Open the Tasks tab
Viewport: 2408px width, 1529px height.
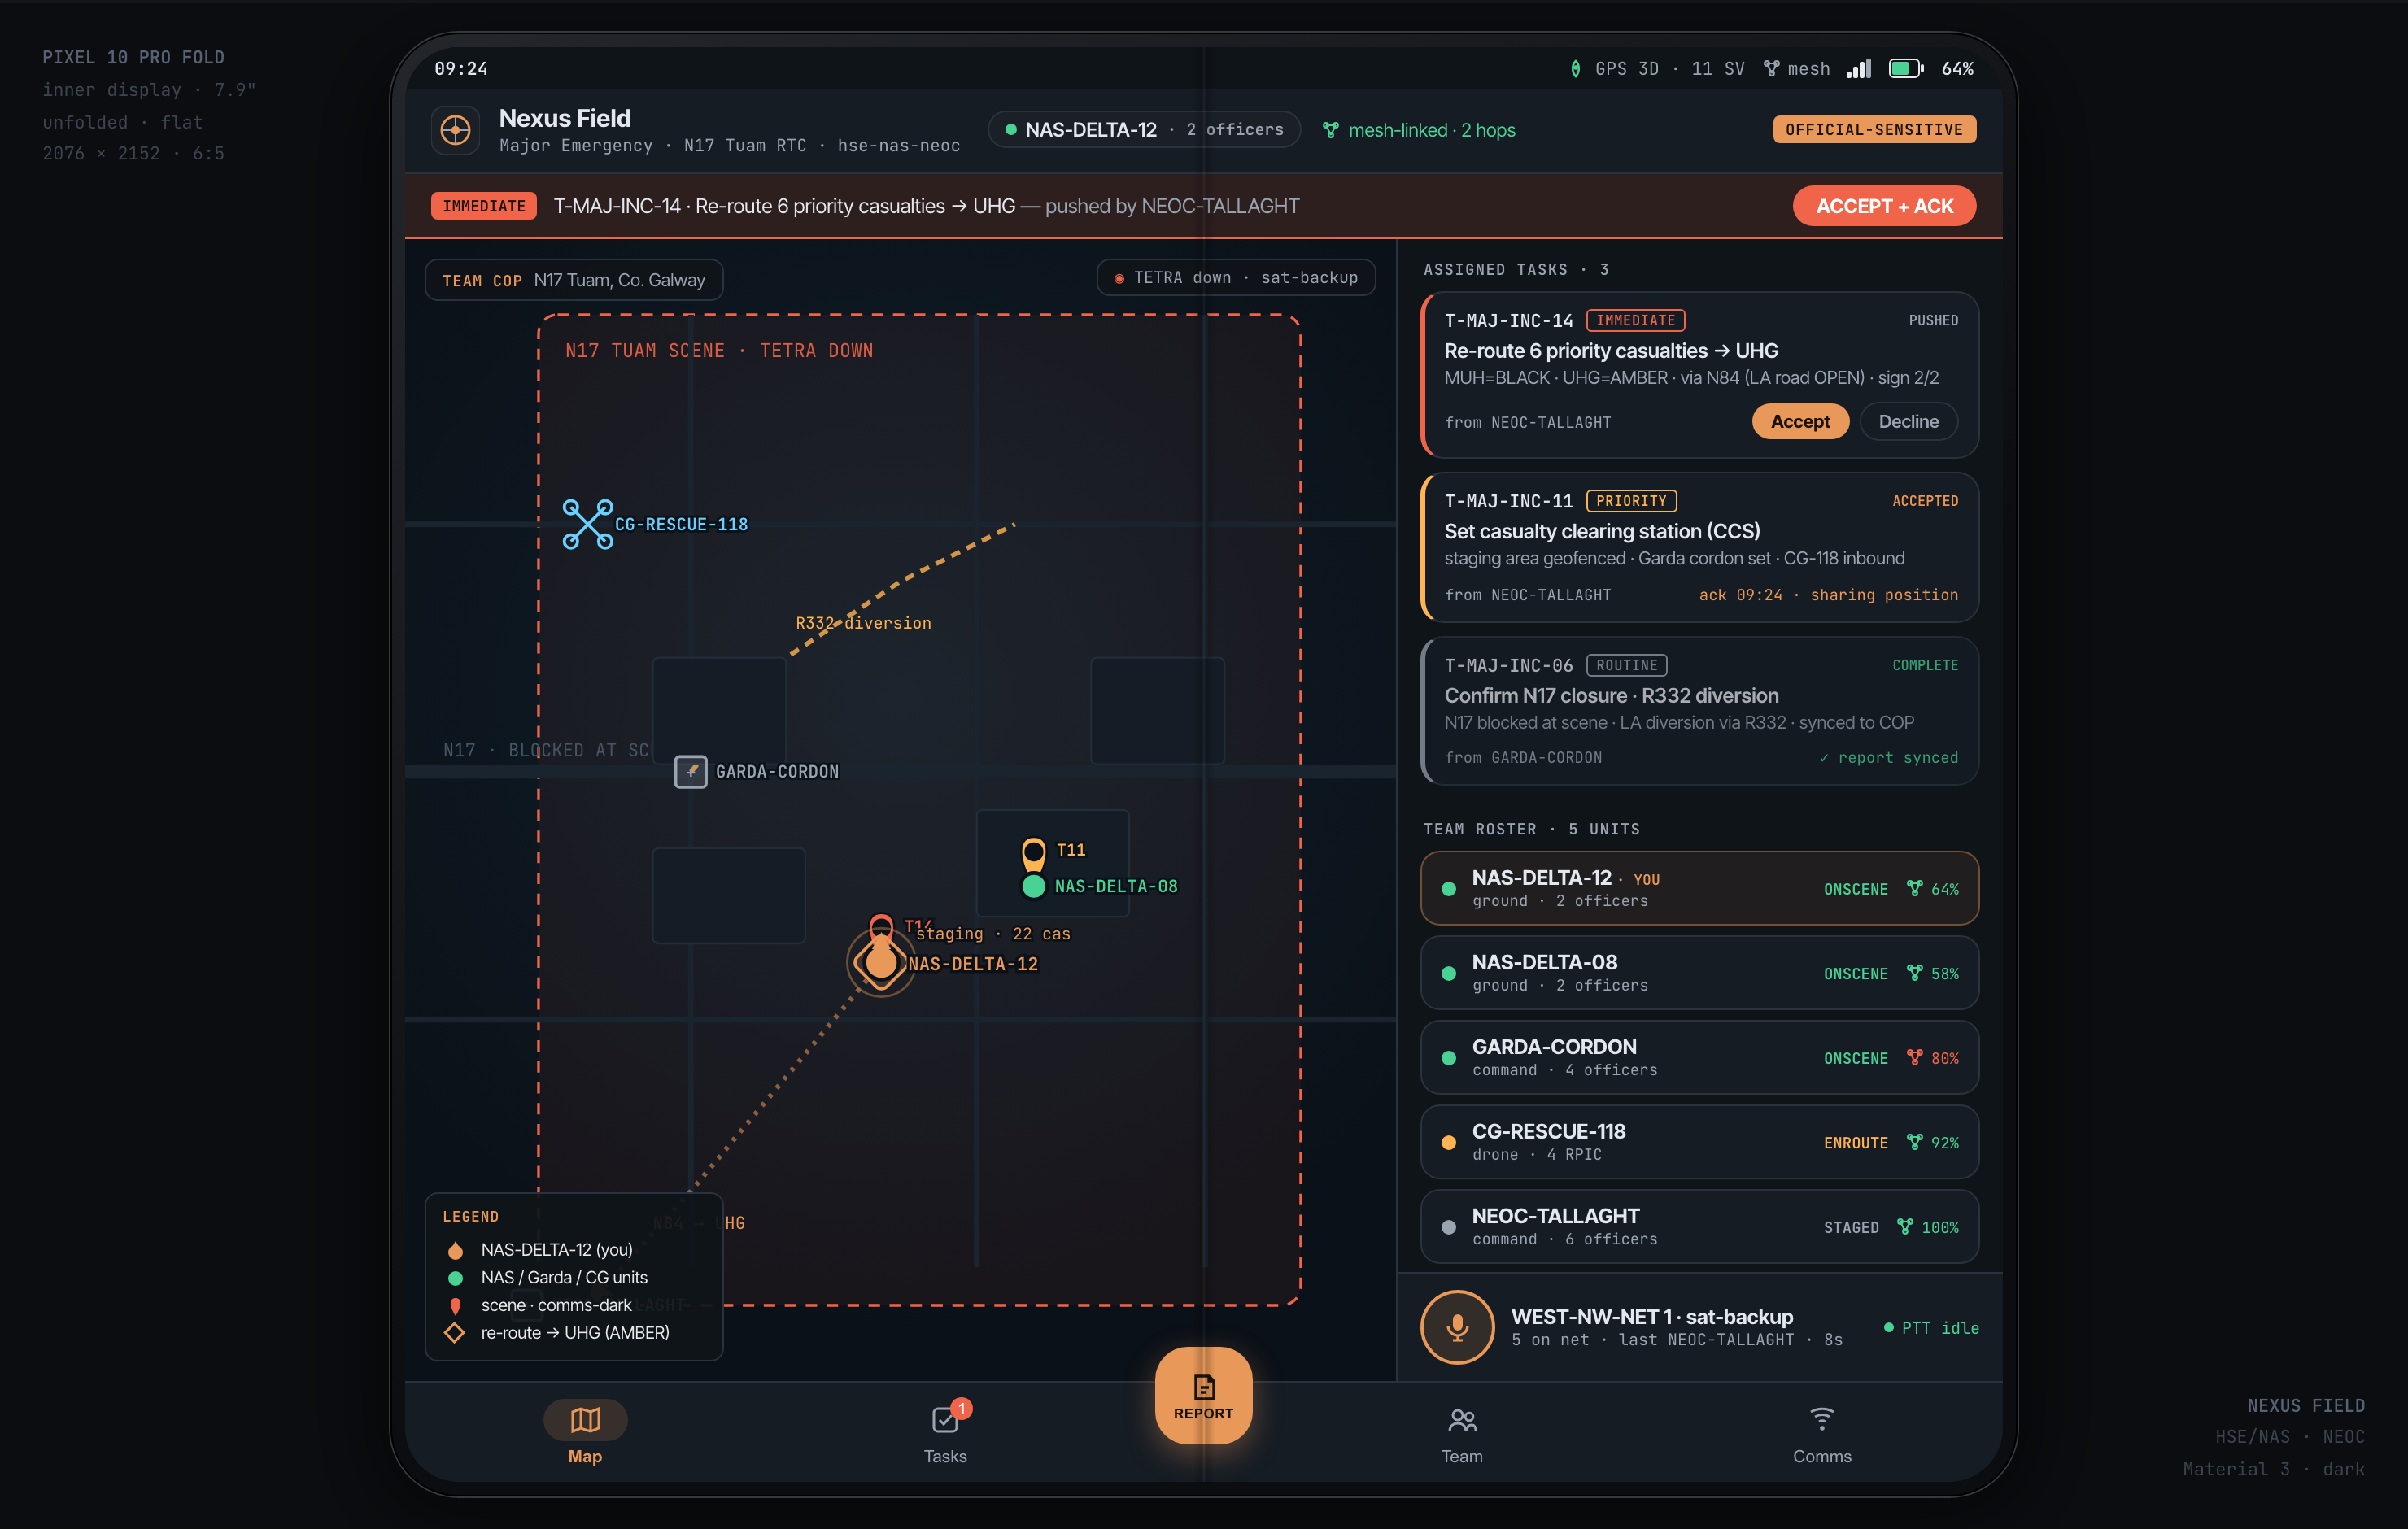click(945, 1433)
